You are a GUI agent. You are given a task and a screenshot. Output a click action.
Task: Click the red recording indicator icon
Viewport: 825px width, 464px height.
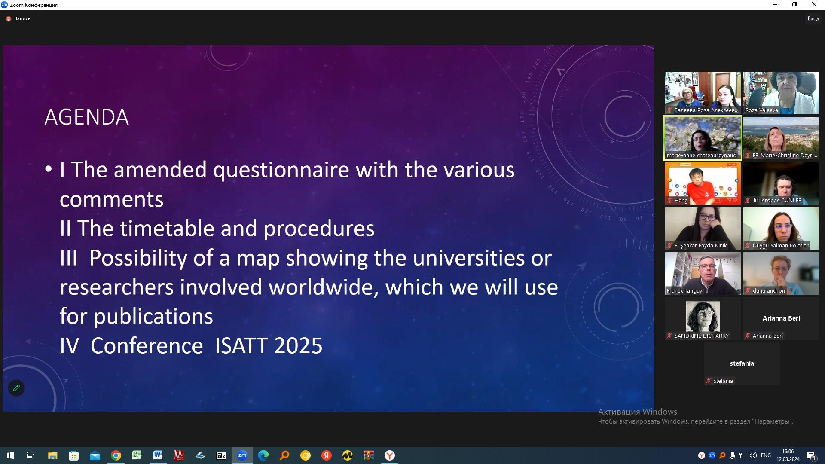tap(8, 19)
